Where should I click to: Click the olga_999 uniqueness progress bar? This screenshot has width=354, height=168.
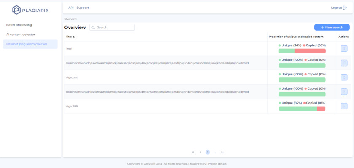tap(302, 109)
